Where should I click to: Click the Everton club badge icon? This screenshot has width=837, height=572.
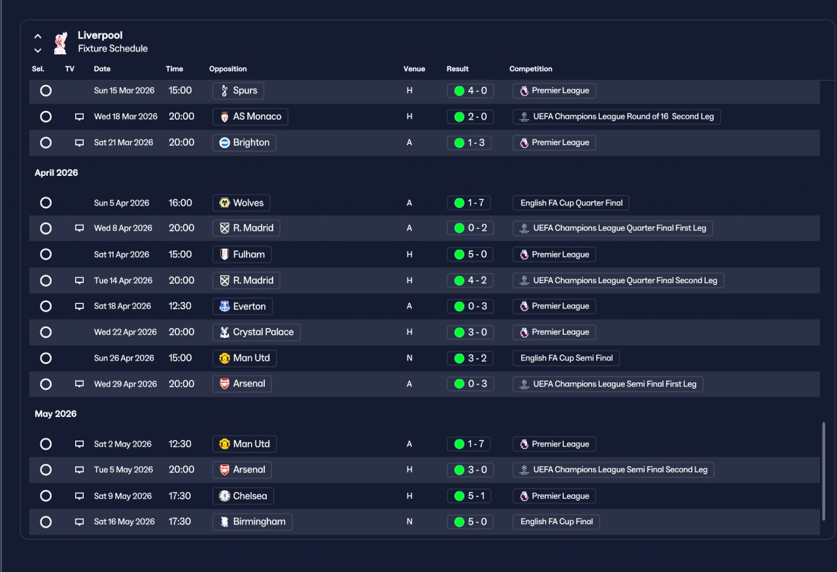click(224, 307)
